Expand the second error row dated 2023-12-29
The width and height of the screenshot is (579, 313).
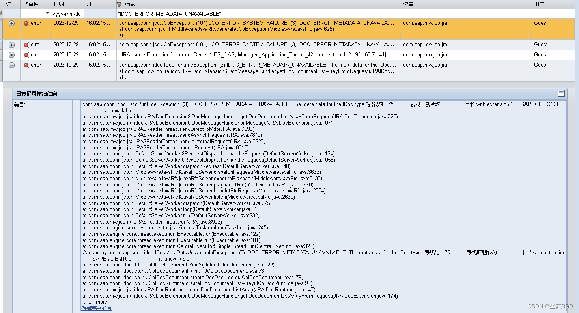point(11,45)
